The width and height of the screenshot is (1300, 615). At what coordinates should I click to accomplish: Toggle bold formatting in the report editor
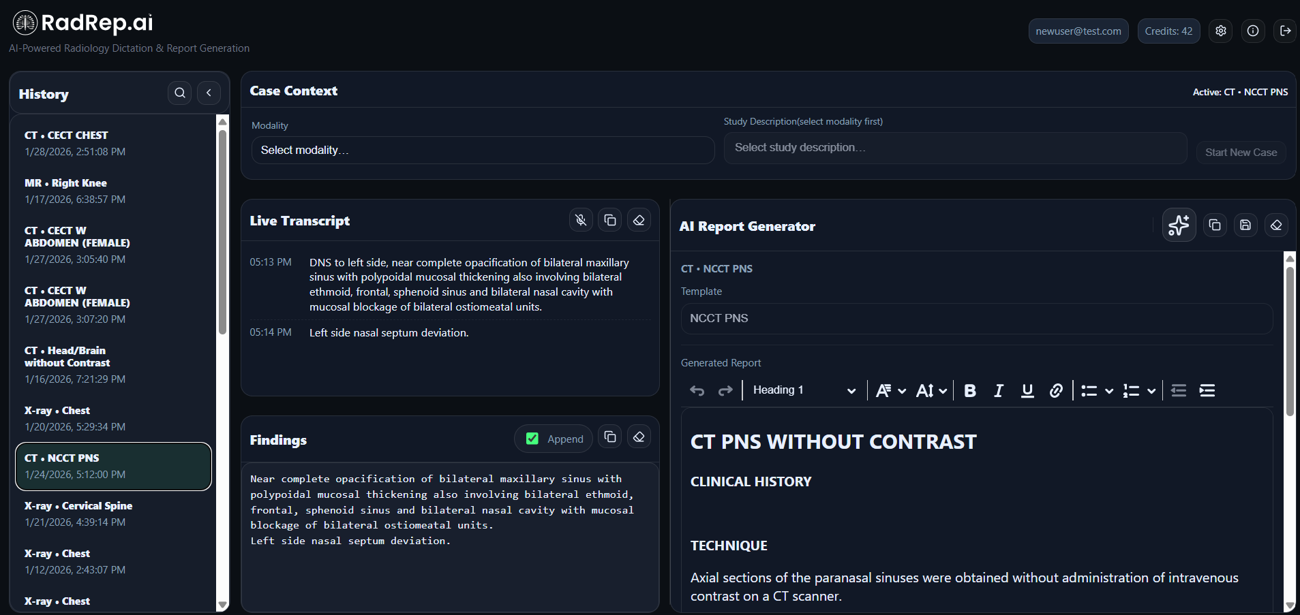click(969, 390)
